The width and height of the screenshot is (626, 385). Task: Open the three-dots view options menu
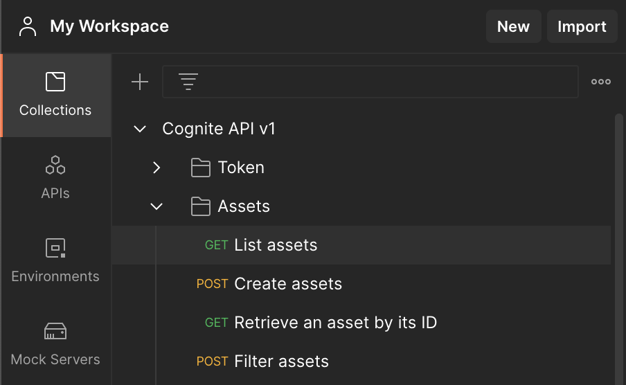(601, 82)
